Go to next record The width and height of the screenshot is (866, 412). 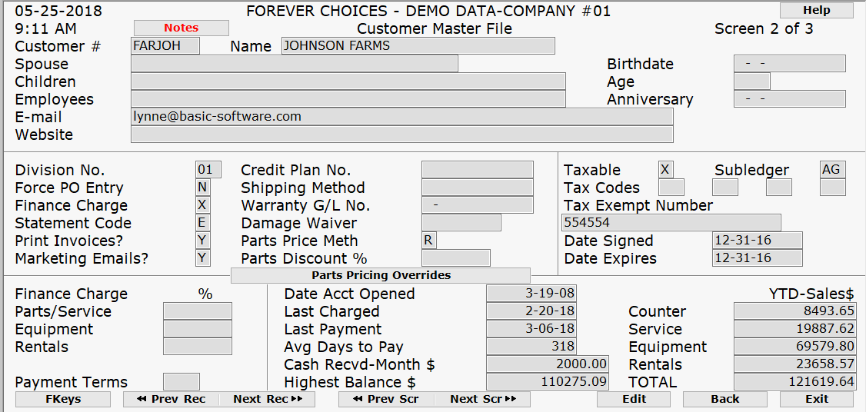pos(267,400)
